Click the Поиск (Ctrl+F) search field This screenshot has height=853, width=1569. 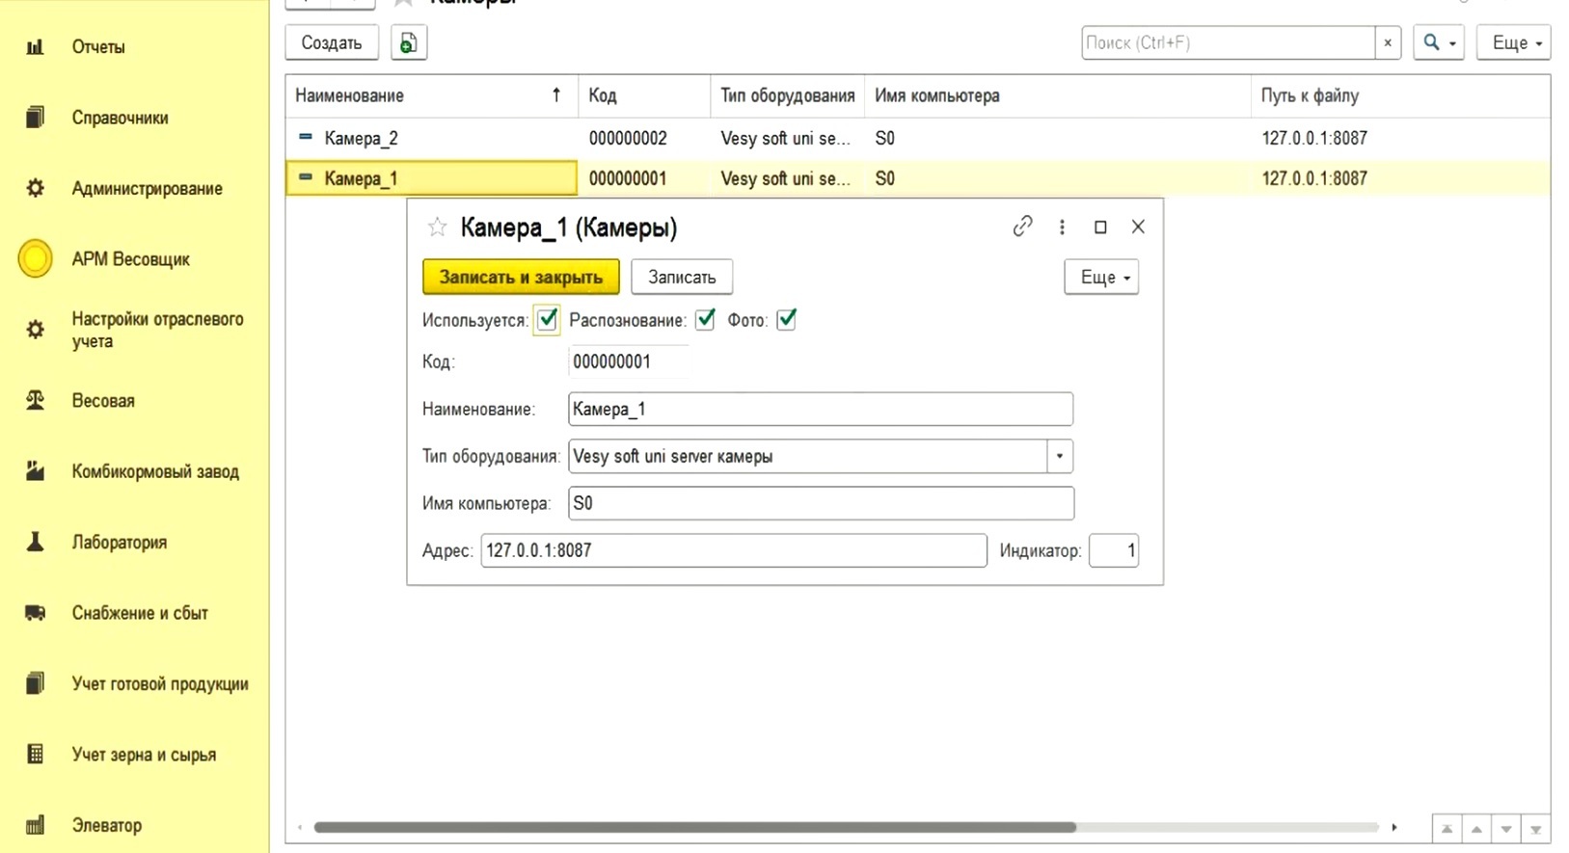click(1228, 42)
